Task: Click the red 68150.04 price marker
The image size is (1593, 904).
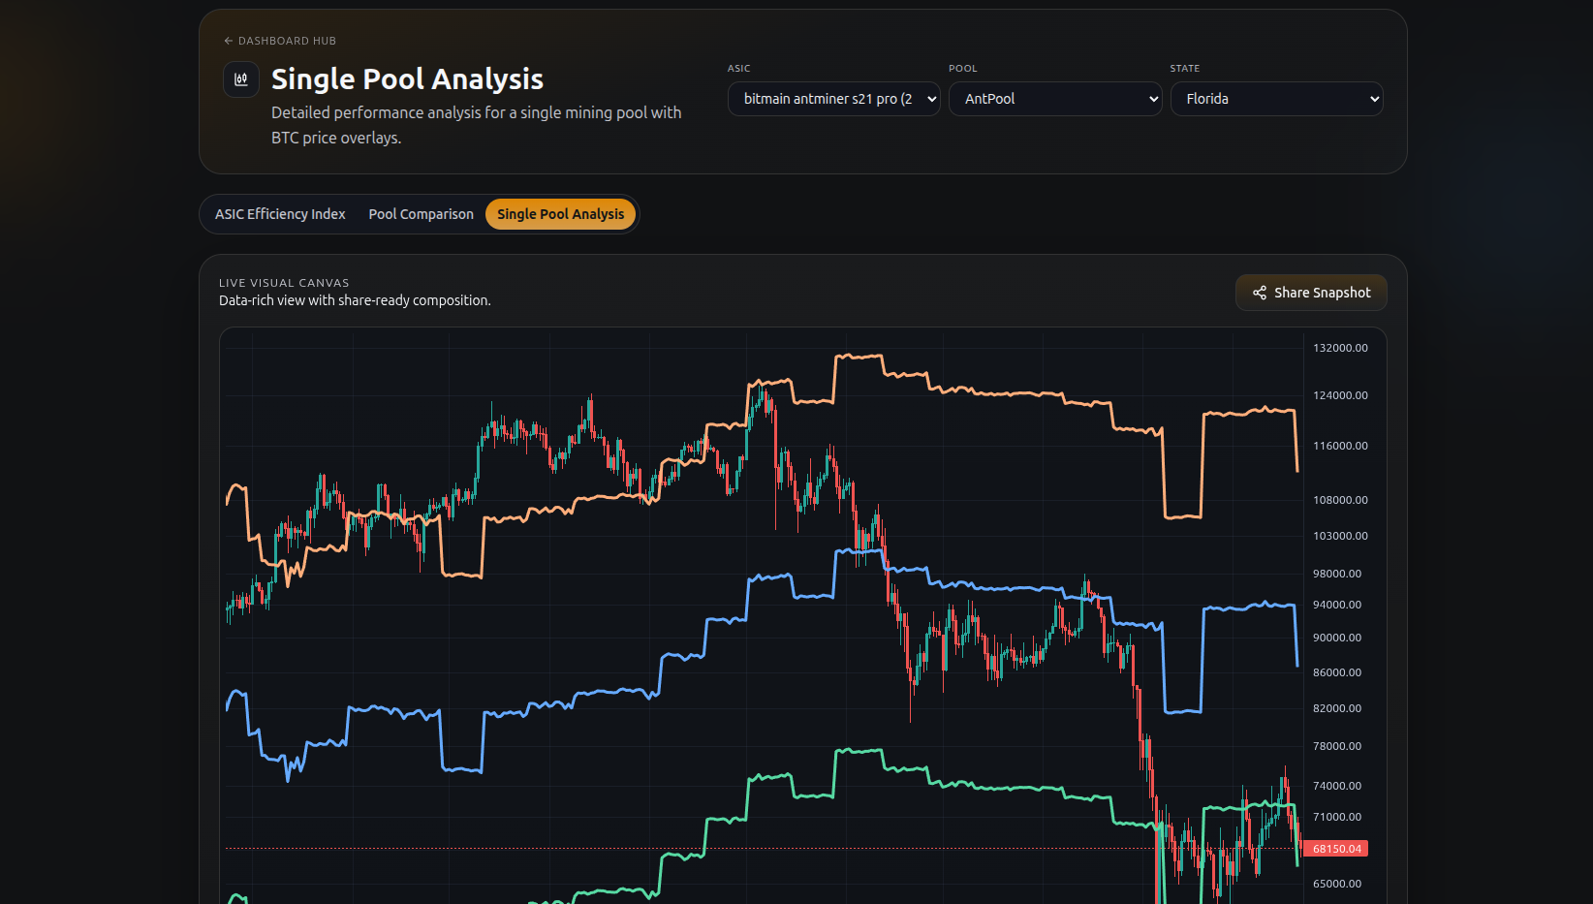Action: [1336, 848]
